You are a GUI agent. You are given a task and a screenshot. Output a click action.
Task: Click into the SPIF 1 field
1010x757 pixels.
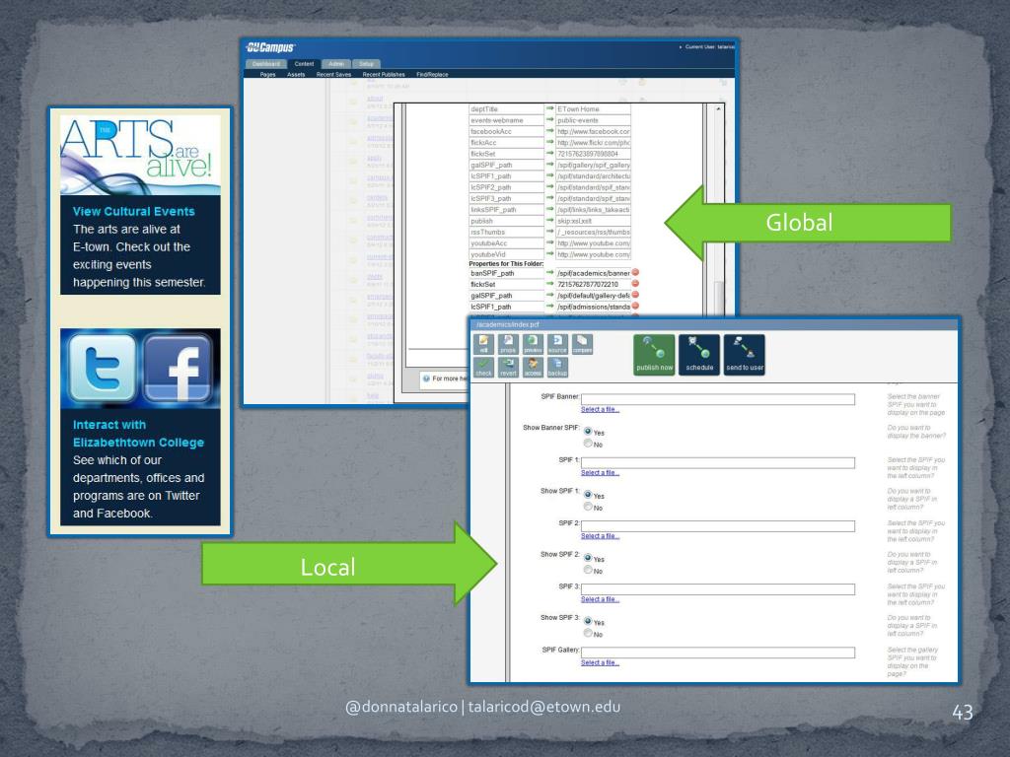point(718,463)
